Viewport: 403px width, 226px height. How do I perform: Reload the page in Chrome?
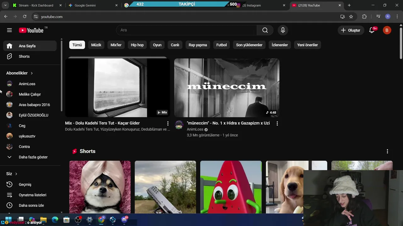25,17
